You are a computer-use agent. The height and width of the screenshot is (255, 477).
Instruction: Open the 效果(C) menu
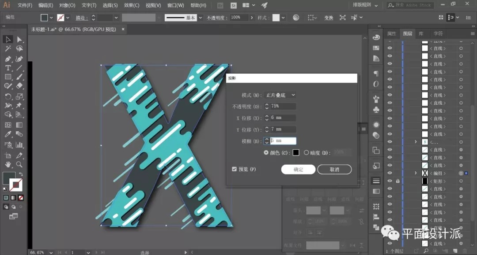(132, 5)
